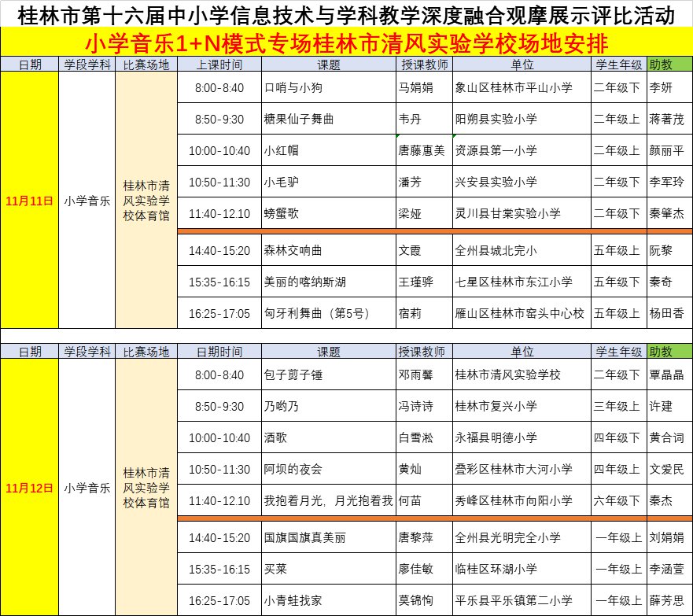Click the teacher cell 唐藤惠美
This screenshot has height=616, width=693.
[x=422, y=151]
